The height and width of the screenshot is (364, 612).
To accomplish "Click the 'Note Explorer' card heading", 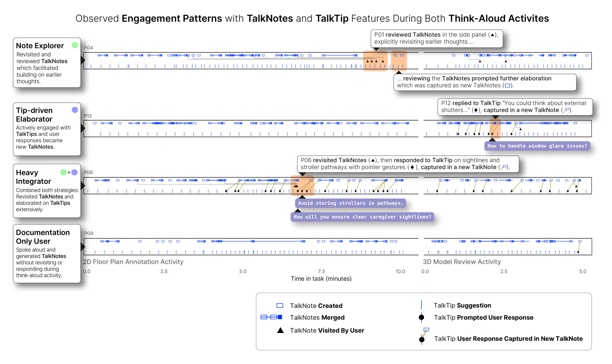I will (40, 46).
